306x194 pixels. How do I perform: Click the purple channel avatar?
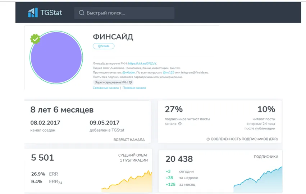[x=56, y=57]
